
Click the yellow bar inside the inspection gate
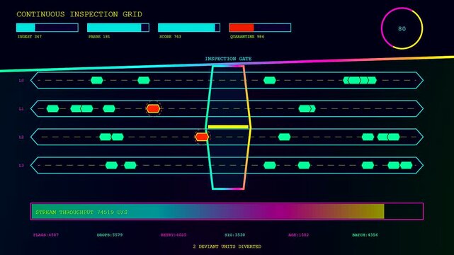(x=228, y=127)
